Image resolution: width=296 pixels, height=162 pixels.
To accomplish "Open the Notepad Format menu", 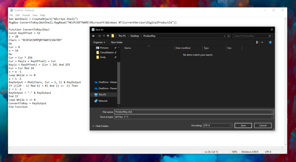I will tap(26, 15).
